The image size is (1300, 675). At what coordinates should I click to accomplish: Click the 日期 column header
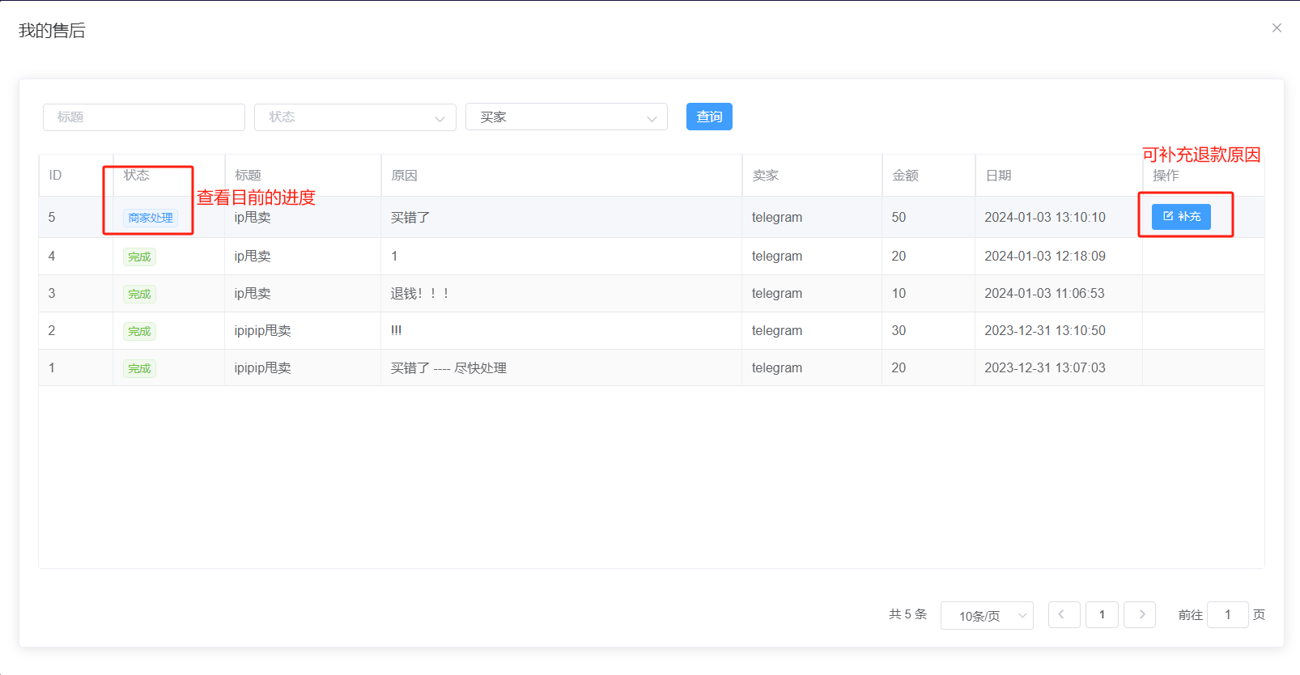pyautogui.click(x=998, y=176)
